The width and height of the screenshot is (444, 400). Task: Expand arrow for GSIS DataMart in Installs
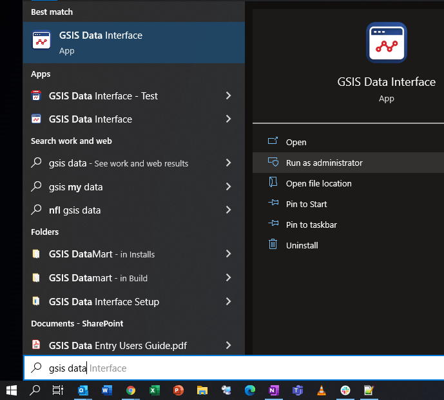[229, 254]
